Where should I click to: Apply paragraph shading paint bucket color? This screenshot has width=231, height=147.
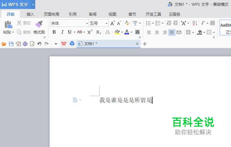coord(200,32)
